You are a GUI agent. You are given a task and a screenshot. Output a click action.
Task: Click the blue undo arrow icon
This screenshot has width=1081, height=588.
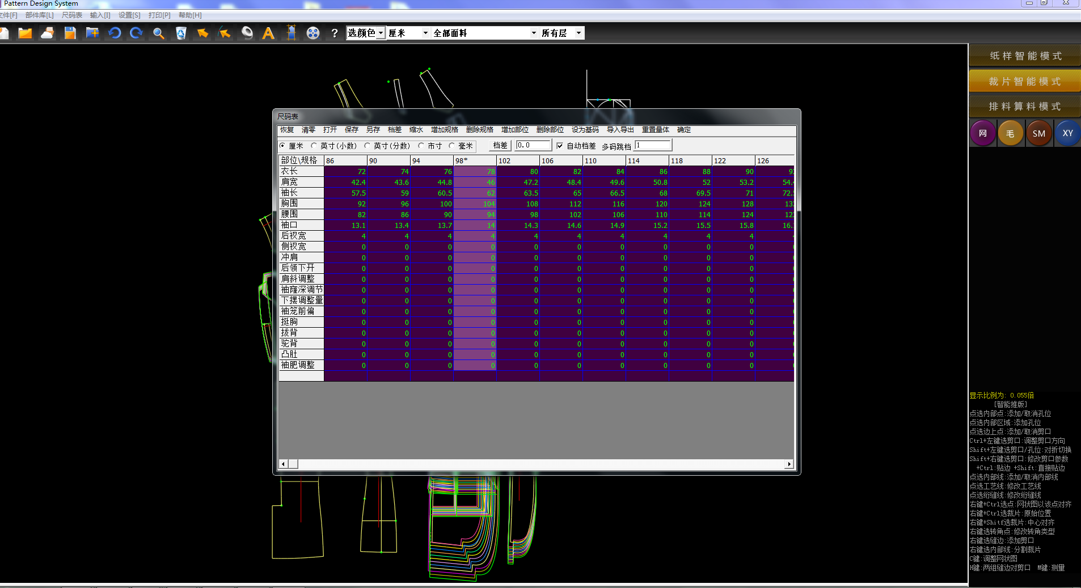click(115, 33)
